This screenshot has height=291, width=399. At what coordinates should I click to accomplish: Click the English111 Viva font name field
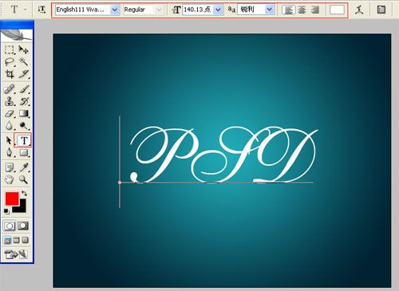(83, 10)
